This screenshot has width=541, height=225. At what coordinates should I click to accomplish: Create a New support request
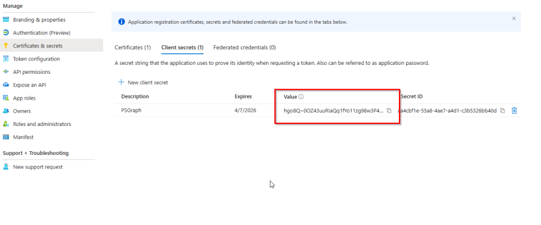[38, 167]
